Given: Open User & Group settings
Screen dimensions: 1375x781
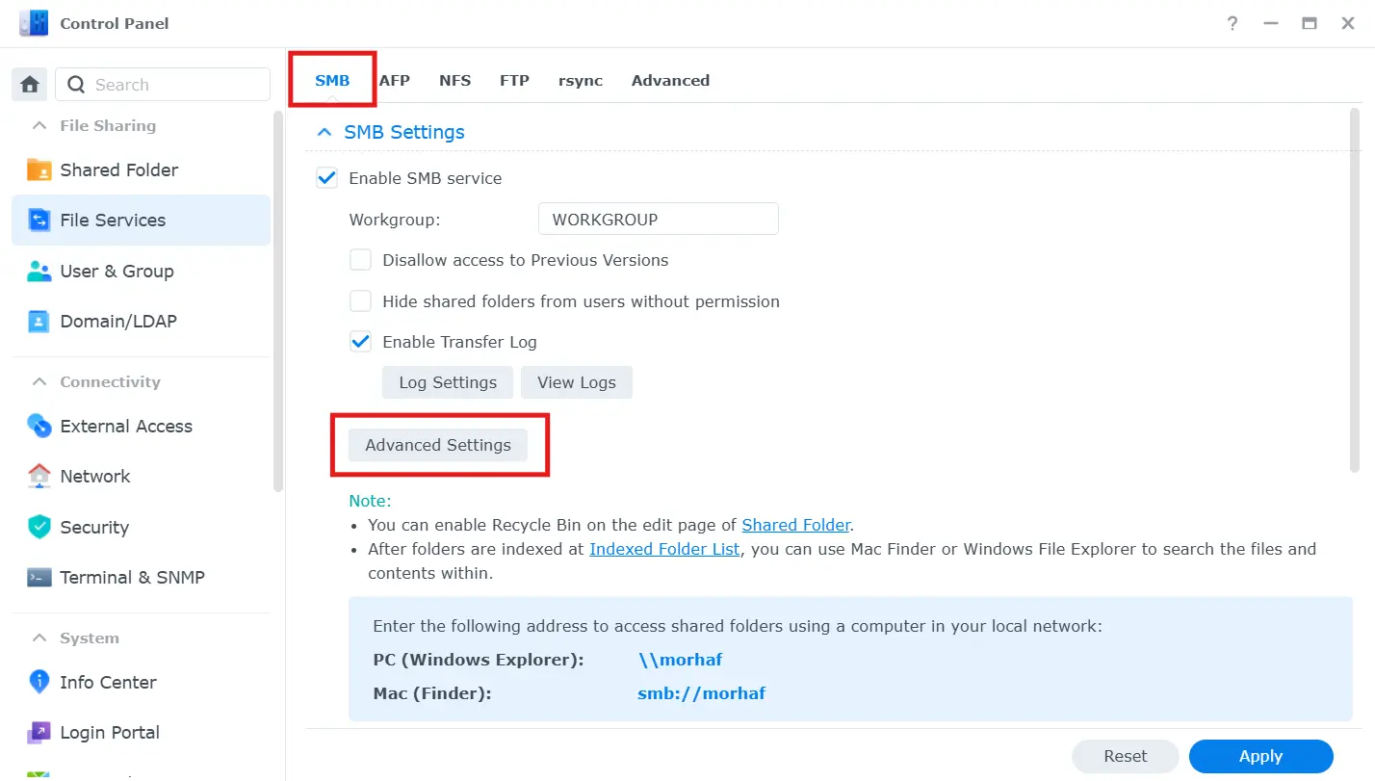Looking at the screenshot, I should 39,271.
